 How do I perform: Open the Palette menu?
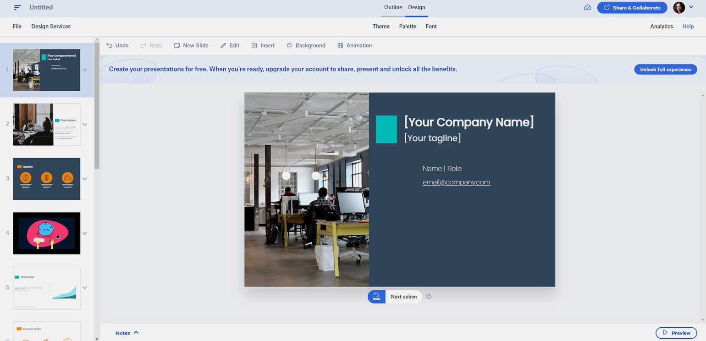[x=408, y=27]
